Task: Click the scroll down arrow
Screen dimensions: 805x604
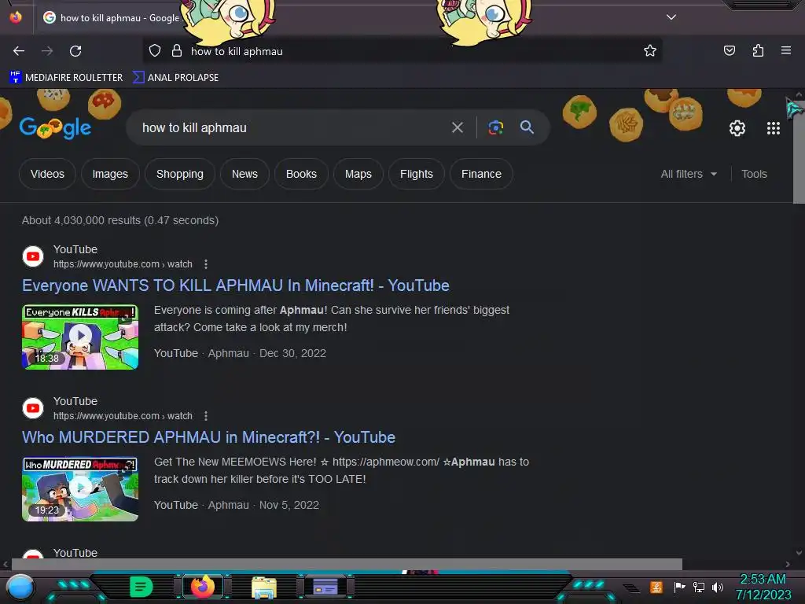Action: [799, 553]
